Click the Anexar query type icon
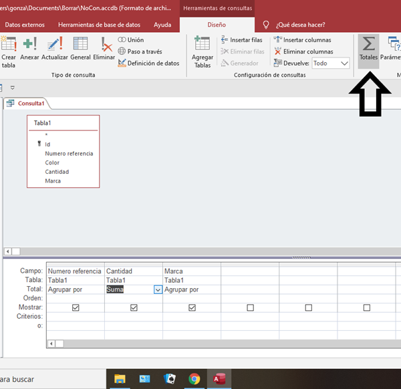The image size is (401, 389). click(x=29, y=48)
